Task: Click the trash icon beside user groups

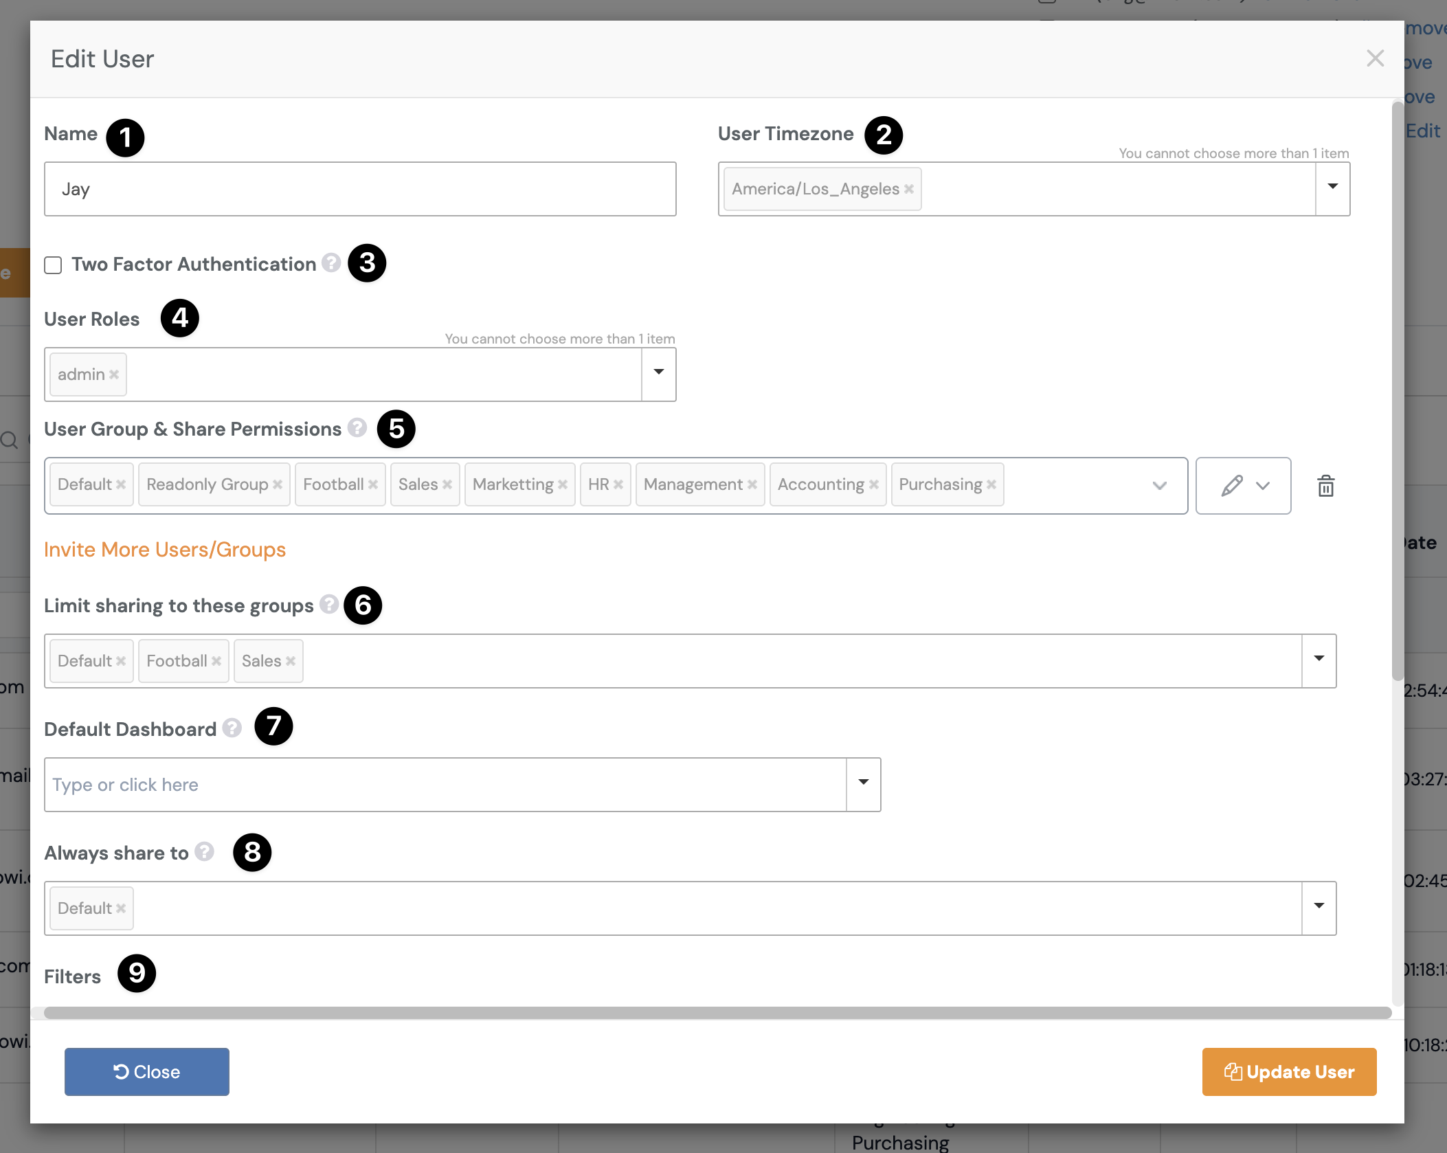Action: pos(1325,486)
